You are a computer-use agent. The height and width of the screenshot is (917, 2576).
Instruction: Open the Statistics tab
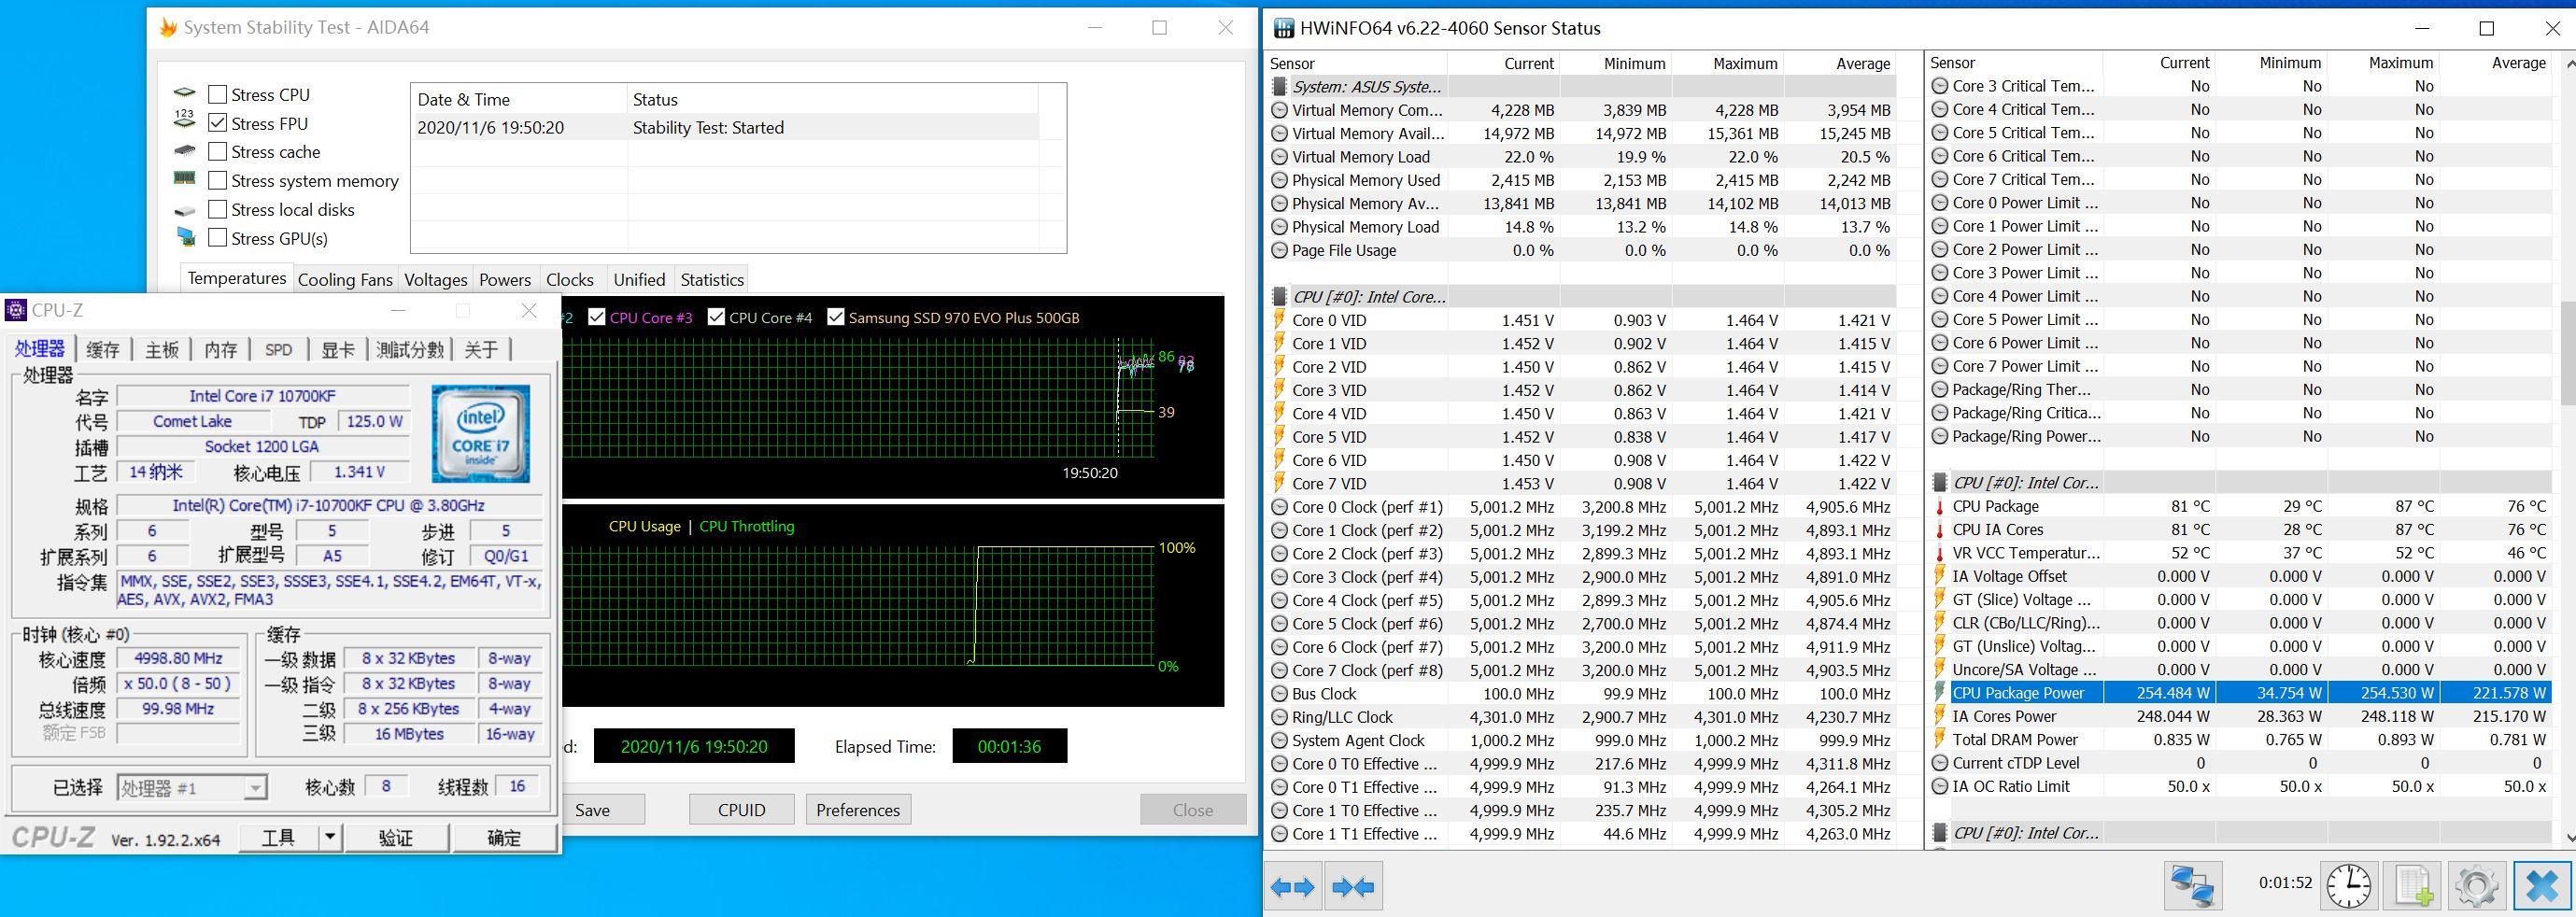(x=712, y=280)
